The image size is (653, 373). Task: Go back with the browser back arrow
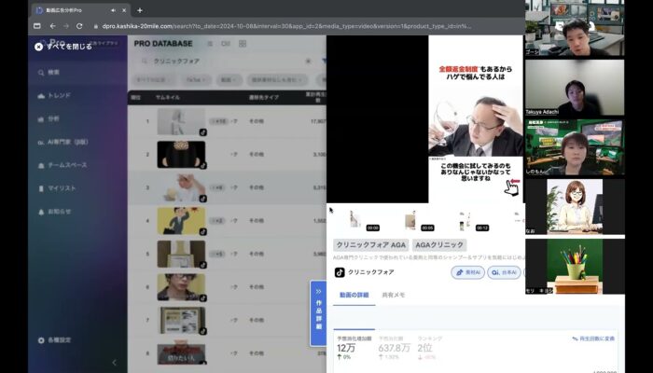point(52,26)
